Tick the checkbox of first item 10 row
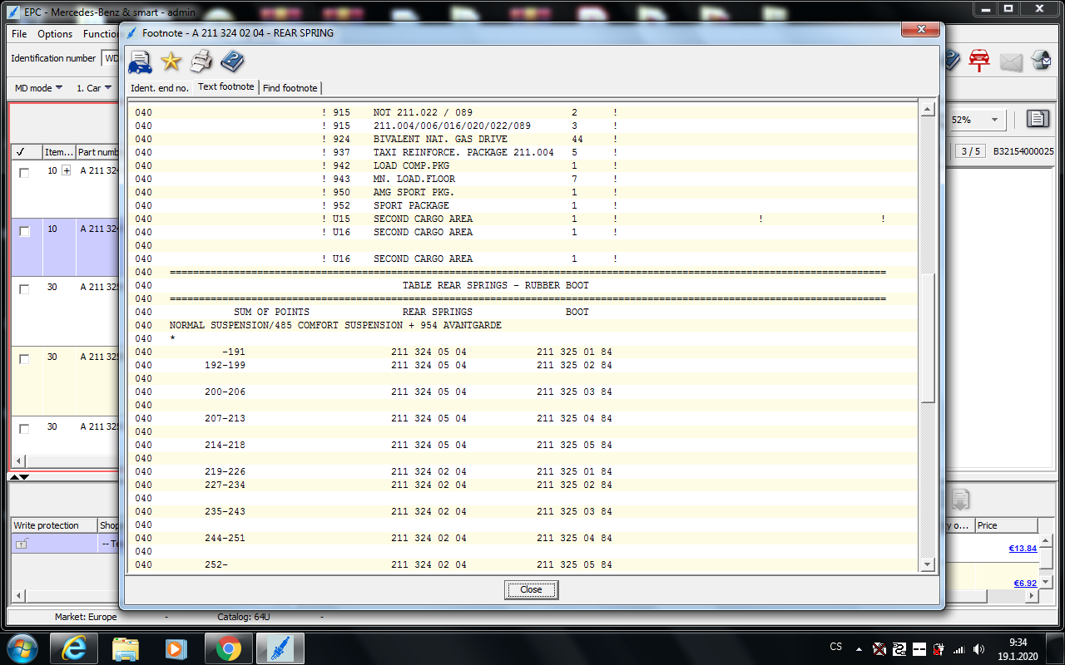The image size is (1065, 665). [24, 173]
